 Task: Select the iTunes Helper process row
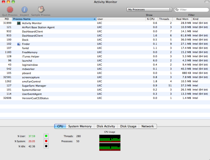coord(105,56)
